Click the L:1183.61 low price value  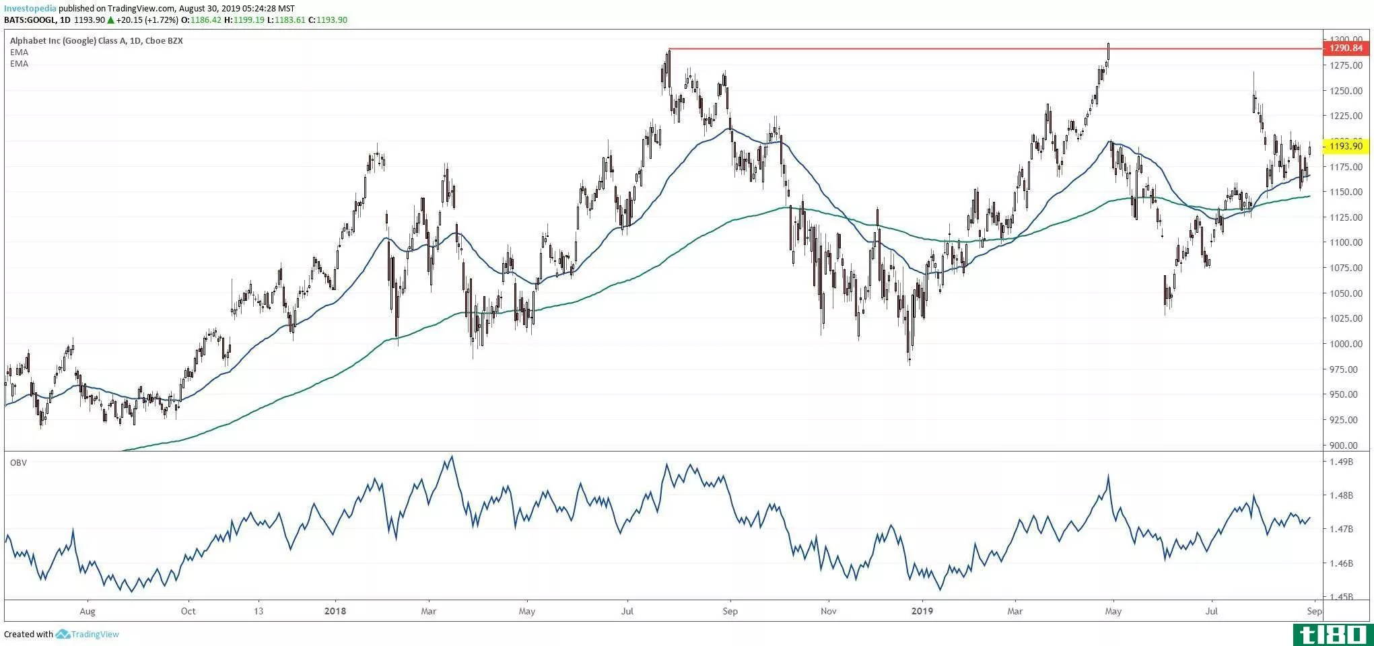286,20
